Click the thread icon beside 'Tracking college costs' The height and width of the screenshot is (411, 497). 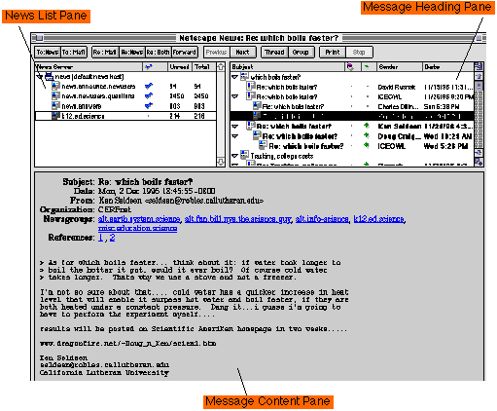click(x=244, y=156)
